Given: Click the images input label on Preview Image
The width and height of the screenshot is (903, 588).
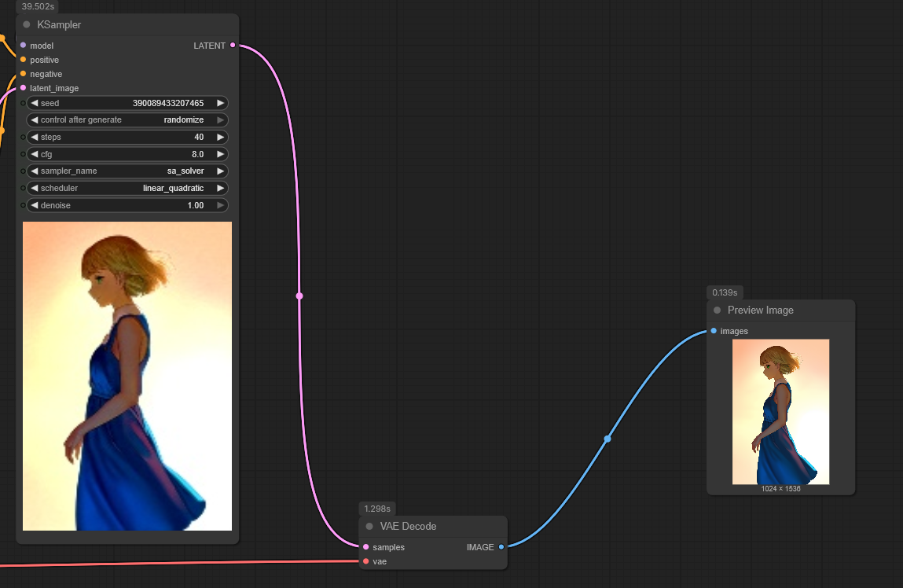Looking at the screenshot, I should pyautogui.click(x=734, y=331).
